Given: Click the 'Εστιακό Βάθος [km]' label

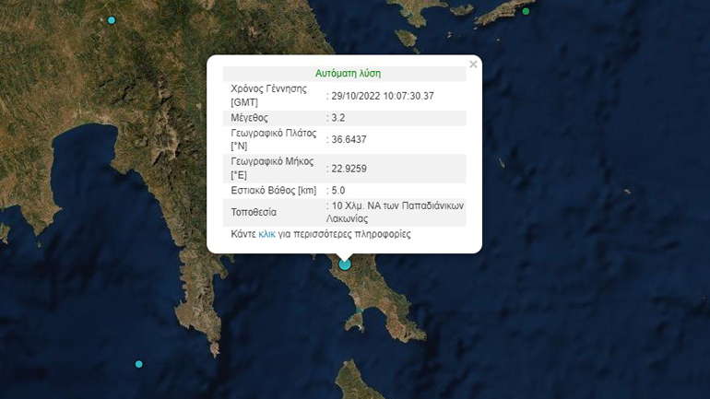Looking at the screenshot, I should (x=273, y=191).
